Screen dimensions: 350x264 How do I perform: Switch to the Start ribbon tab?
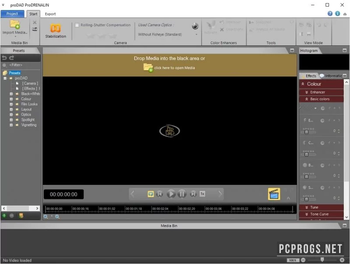(x=33, y=14)
